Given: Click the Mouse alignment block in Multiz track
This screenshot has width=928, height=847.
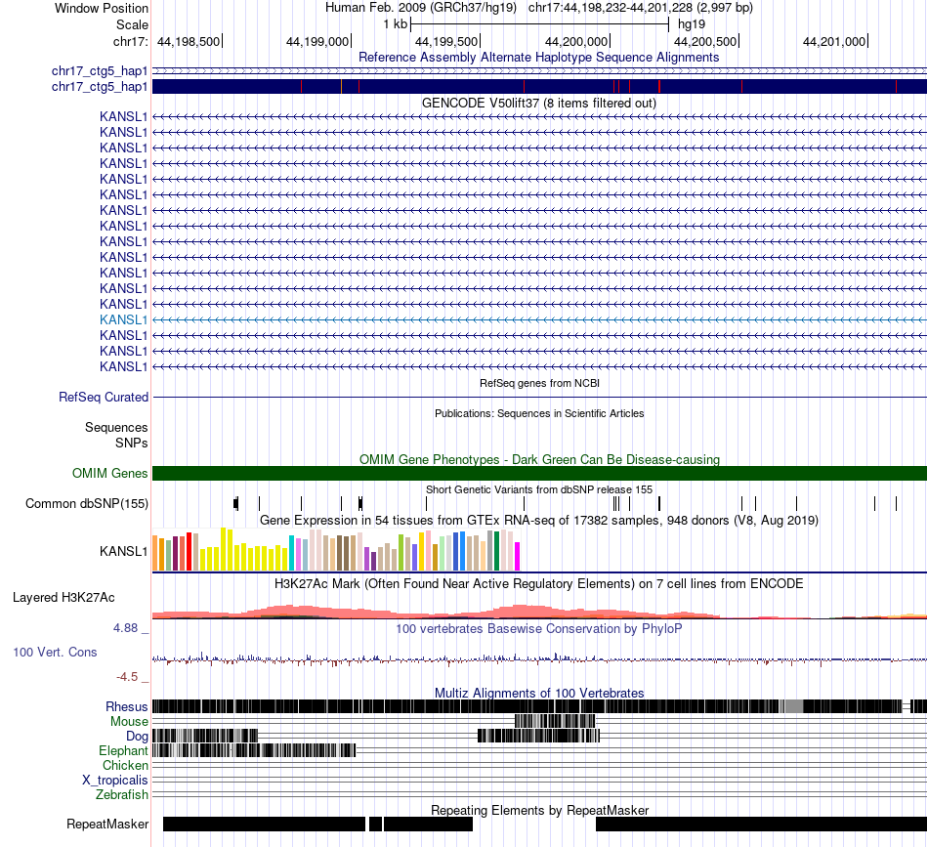Looking at the screenshot, I should [555, 721].
